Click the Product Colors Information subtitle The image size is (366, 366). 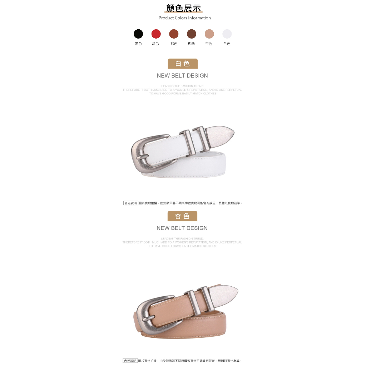(185, 18)
